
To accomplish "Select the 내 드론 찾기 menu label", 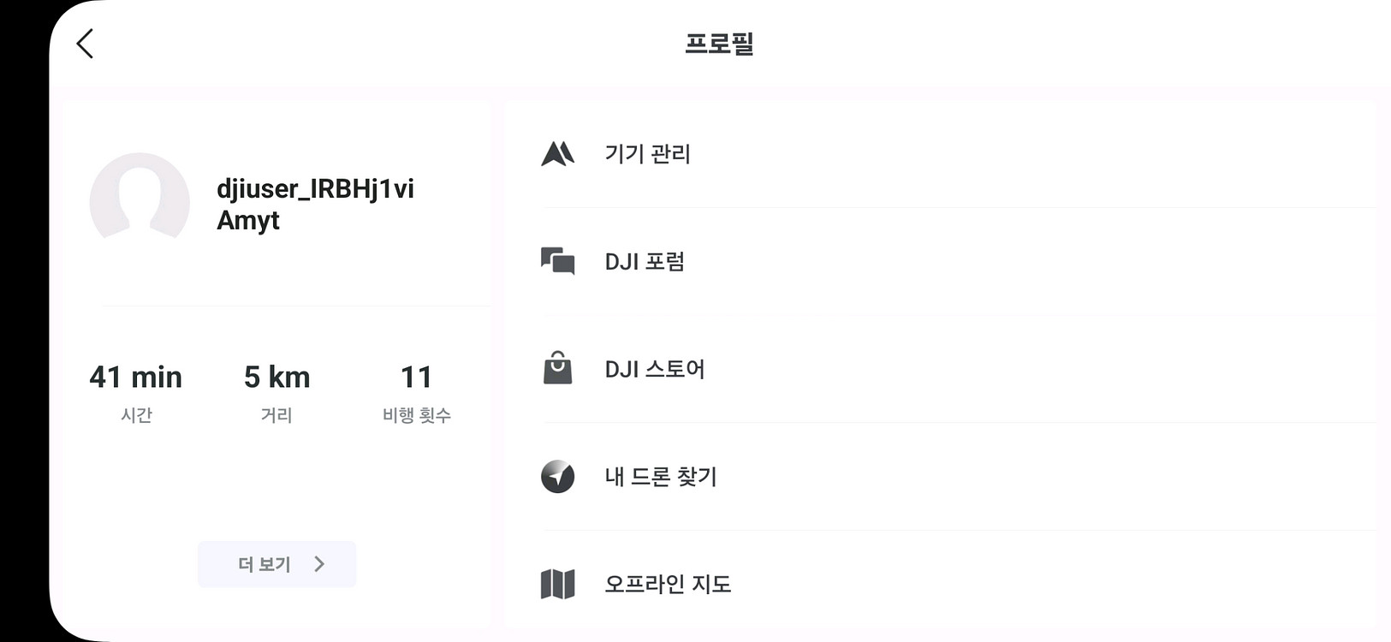I will tap(661, 477).
